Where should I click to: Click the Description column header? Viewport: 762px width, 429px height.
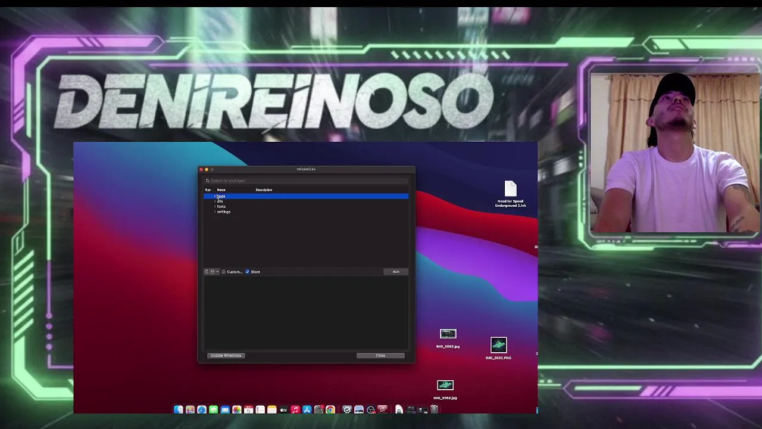264,190
